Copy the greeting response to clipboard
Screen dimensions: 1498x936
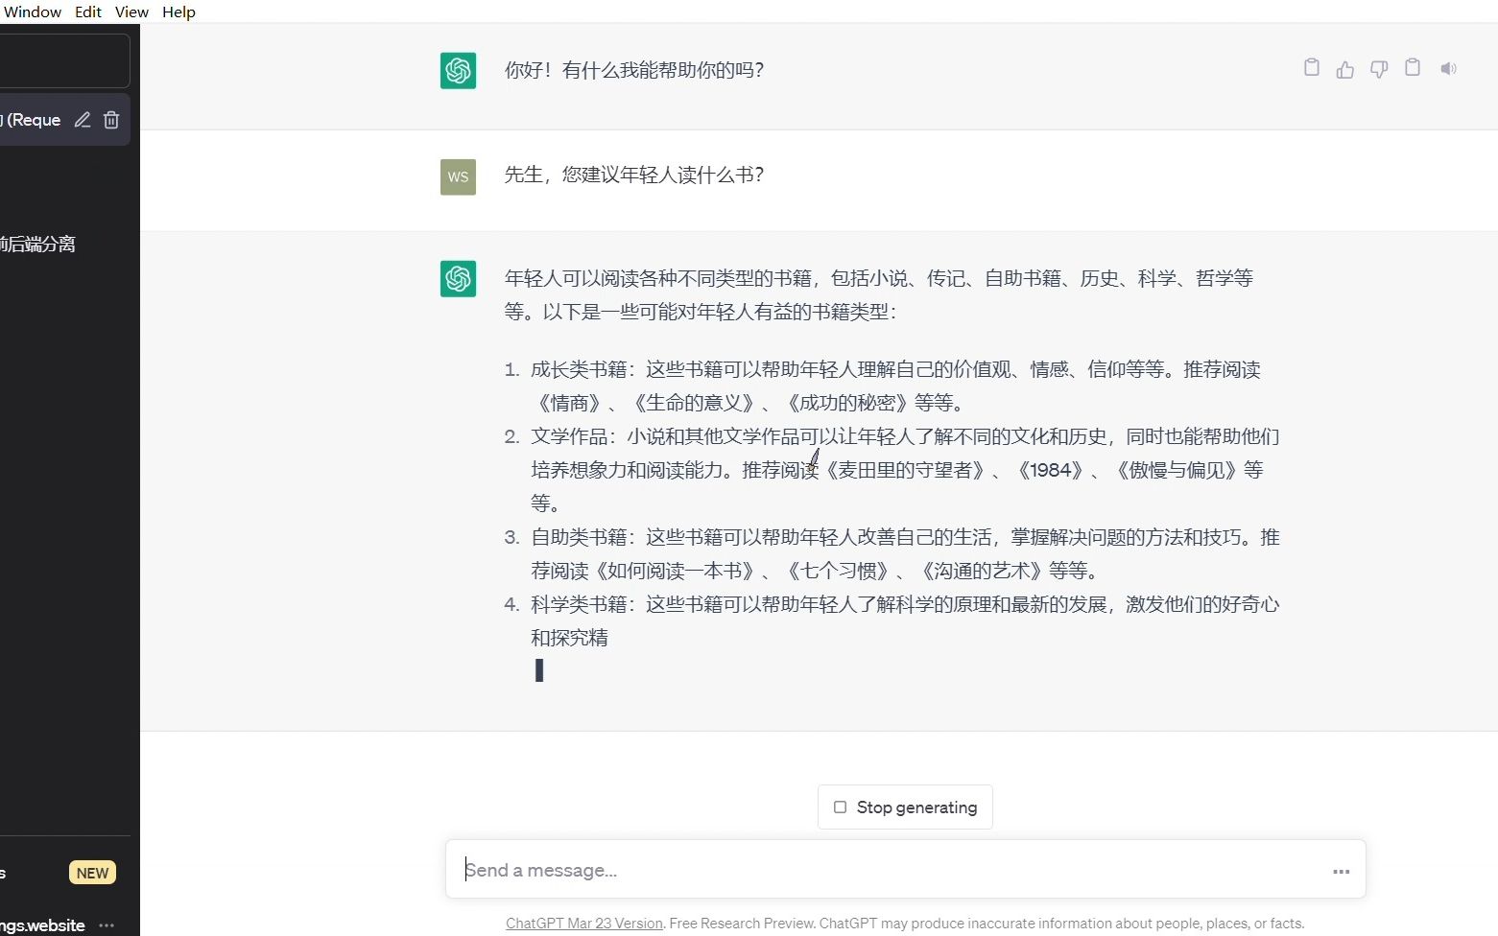pos(1311,68)
